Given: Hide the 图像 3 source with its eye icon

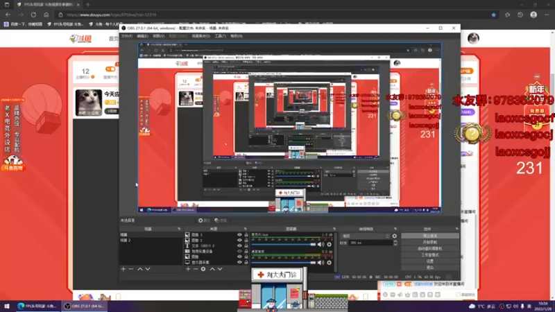Looking at the screenshot, I should 239,235.
